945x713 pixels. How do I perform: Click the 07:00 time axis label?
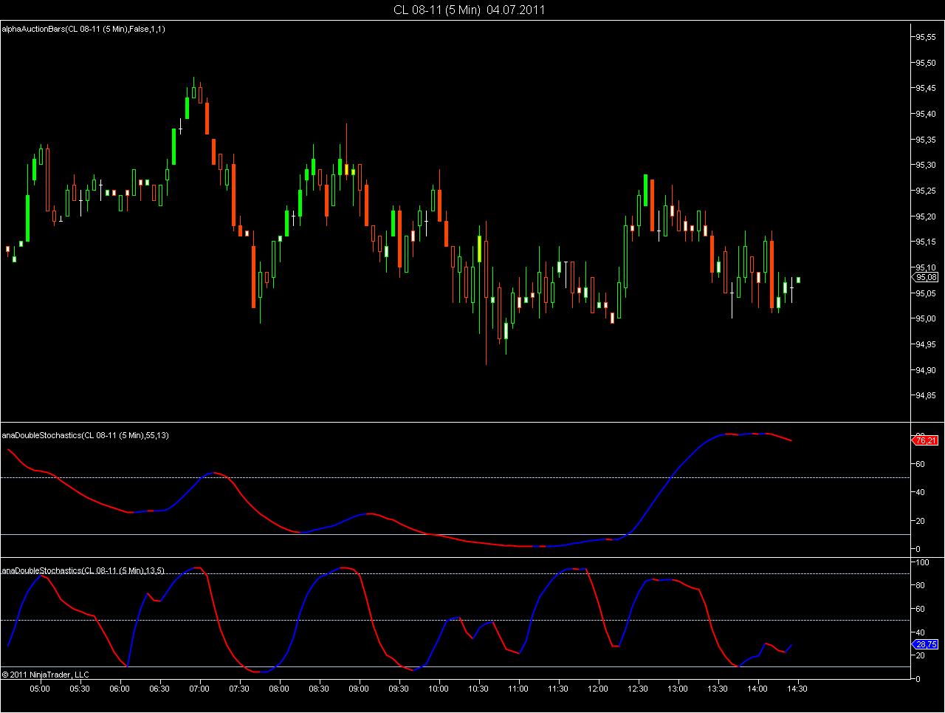(x=199, y=689)
